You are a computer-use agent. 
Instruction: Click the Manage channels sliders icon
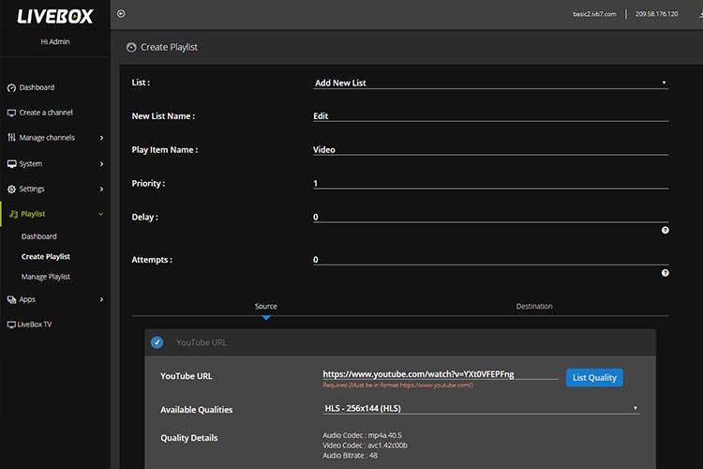11,137
